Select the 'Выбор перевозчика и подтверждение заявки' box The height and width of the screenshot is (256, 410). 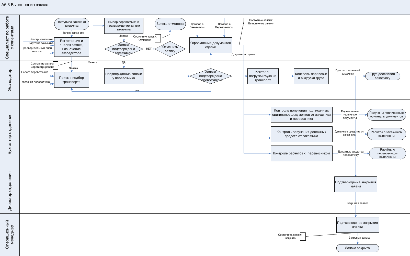click(124, 26)
